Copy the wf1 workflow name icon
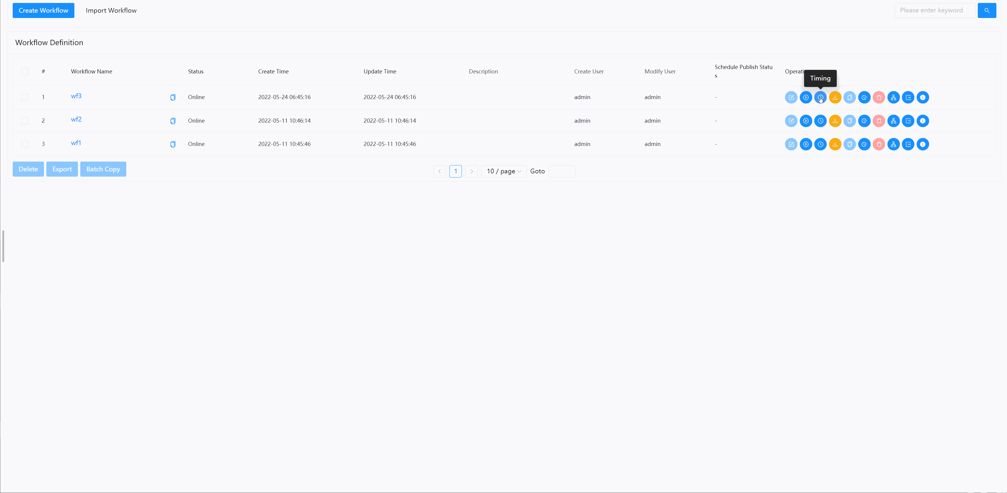This screenshot has width=1007, height=493. 173,144
